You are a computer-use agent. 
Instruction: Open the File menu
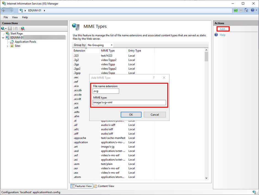pyautogui.click(x=6, y=17)
